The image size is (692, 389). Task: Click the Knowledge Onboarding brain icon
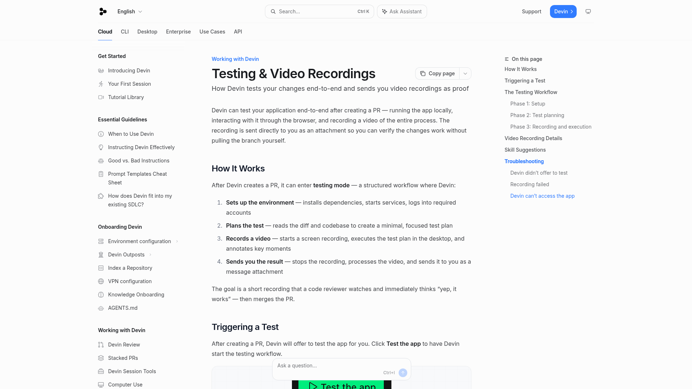tap(101, 295)
